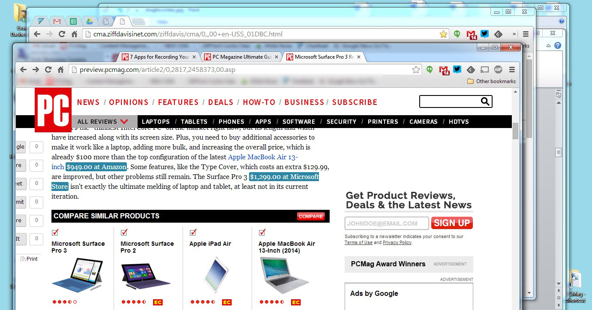Screen dimensions: 592x310
Task: Click help icon in the rear window
Action: pyautogui.click(x=557, y=45)
